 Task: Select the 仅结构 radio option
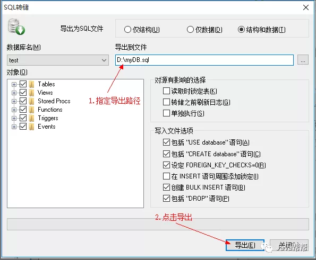127,30
